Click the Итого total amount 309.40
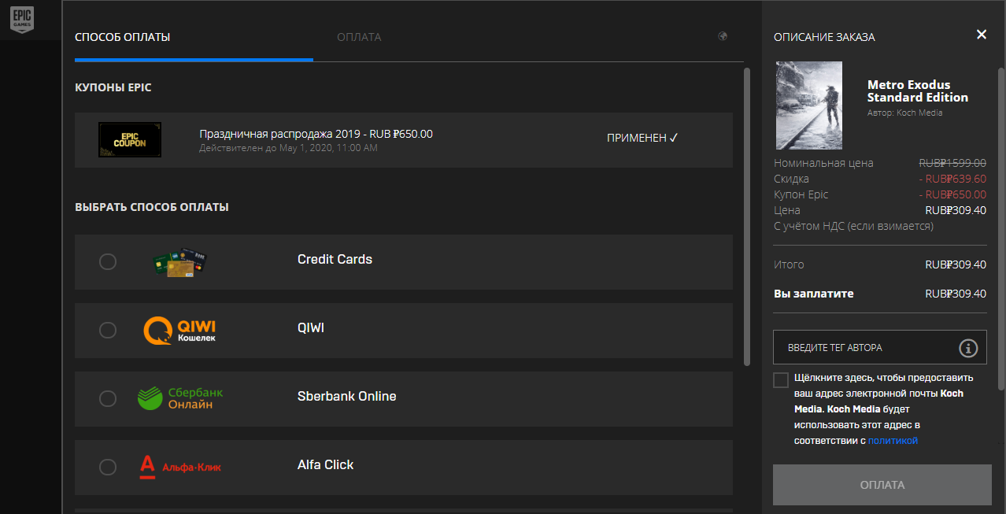 (x=956, y=264)
